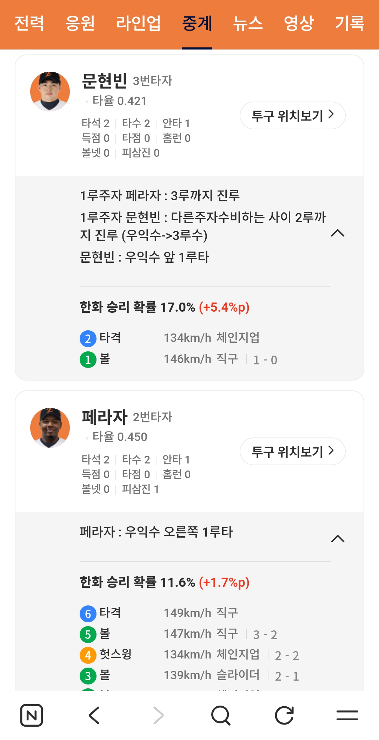Switch to the 라인업 tab
The height and width of the screenshot is (740, 379).
point(138,24)
